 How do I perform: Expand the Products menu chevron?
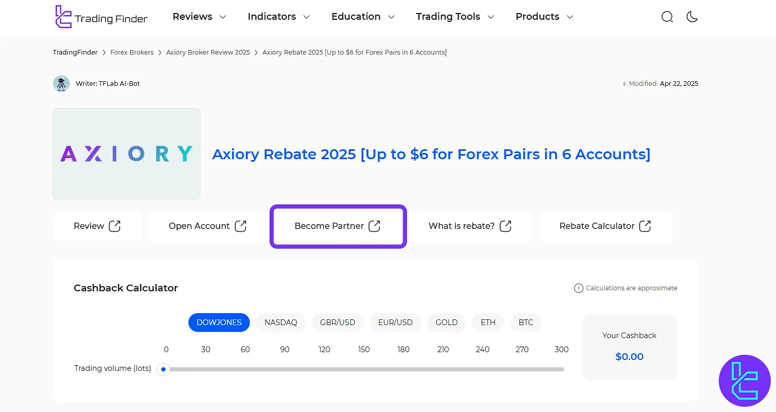[x=569, y=17]
